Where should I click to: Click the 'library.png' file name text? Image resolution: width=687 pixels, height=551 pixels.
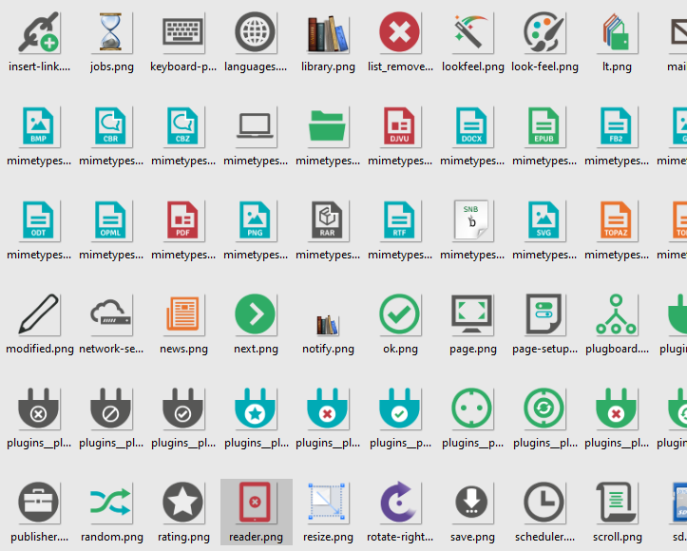(328, 66)
